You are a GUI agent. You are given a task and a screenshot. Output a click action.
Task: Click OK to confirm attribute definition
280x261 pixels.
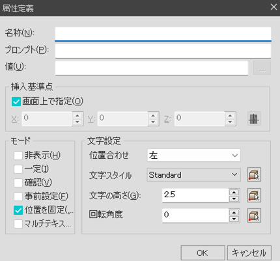(x=203, y=253)
